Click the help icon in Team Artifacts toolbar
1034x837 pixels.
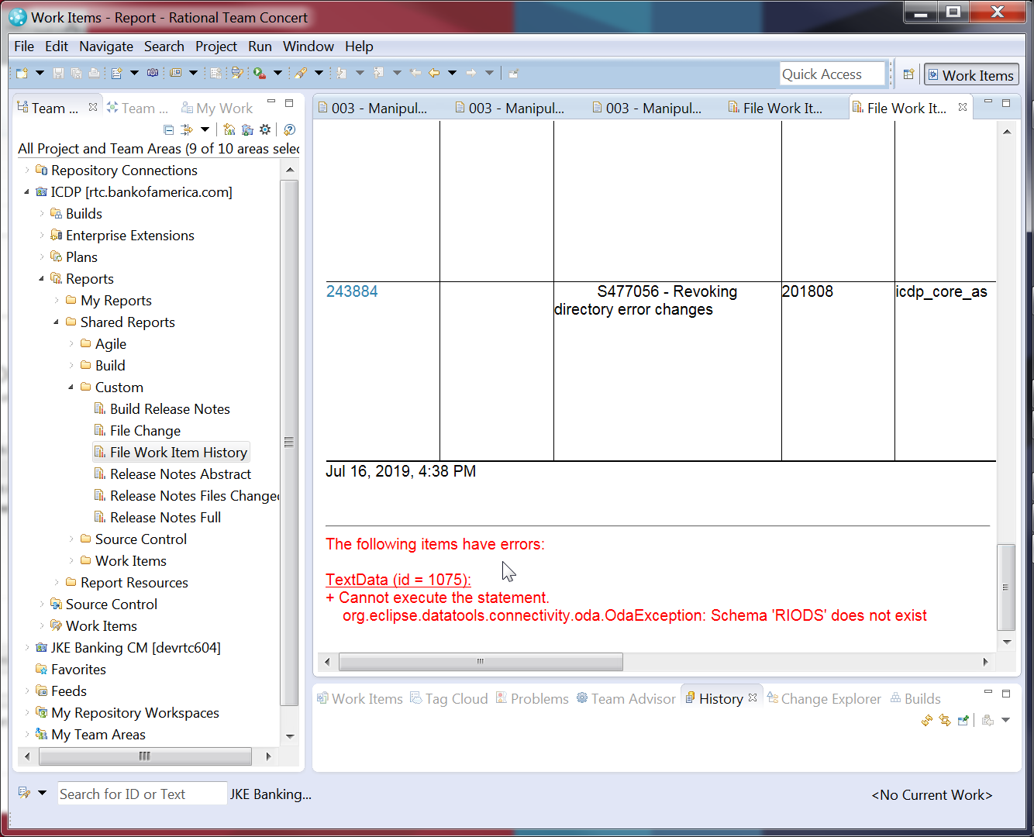pos(289,129)
